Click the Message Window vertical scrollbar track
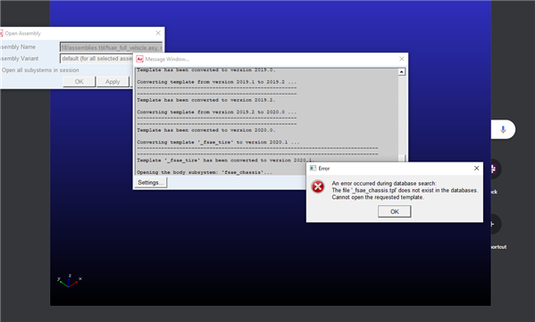535x322 pixels. click(x=402, y=114)
